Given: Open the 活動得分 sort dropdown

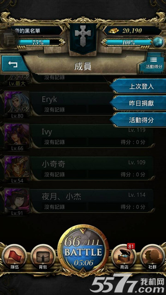Looking at the screenshot, I should tap(154, 63).
